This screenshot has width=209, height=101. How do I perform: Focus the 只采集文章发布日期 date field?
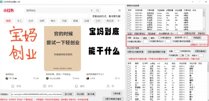click(200, 41)
